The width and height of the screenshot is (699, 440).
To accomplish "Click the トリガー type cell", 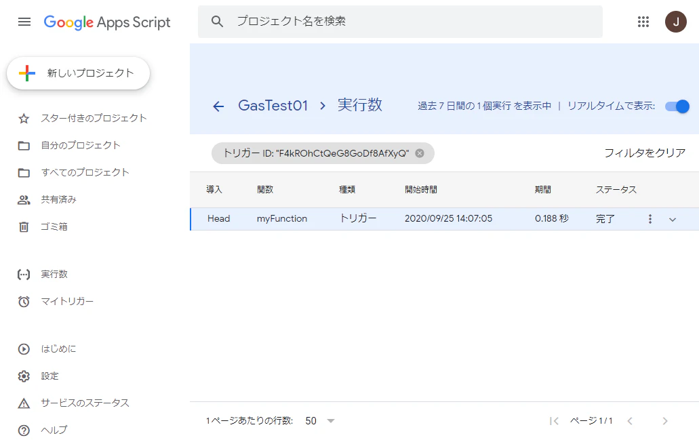I will pyautogui.click(x=358, y=218).
